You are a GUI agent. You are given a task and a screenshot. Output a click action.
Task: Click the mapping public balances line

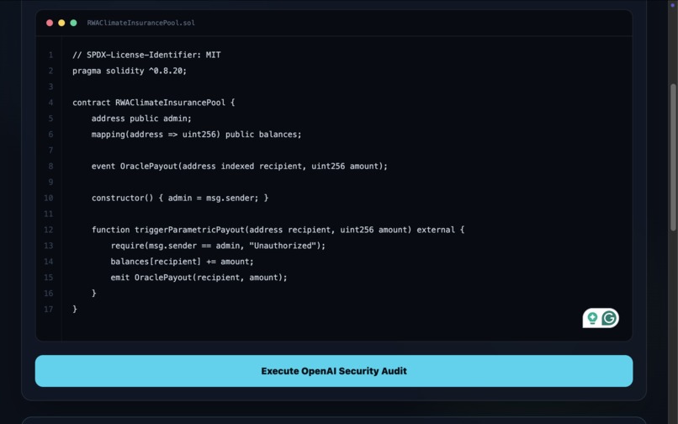[196, 135]
